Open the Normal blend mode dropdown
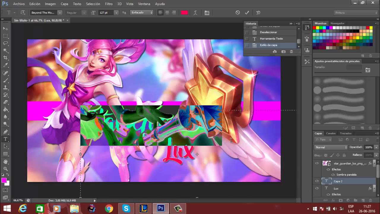This screenshot has height=214, width=380. coord(330,147)
